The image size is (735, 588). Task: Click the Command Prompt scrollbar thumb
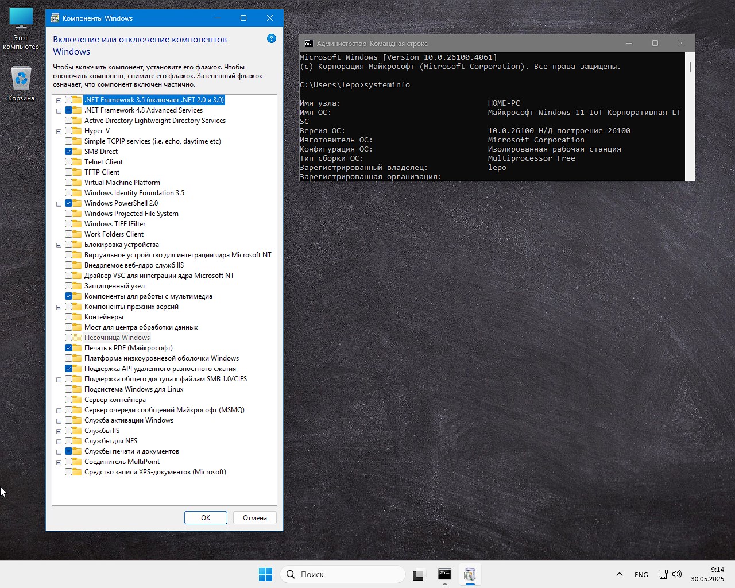click(x=690, y=67)
